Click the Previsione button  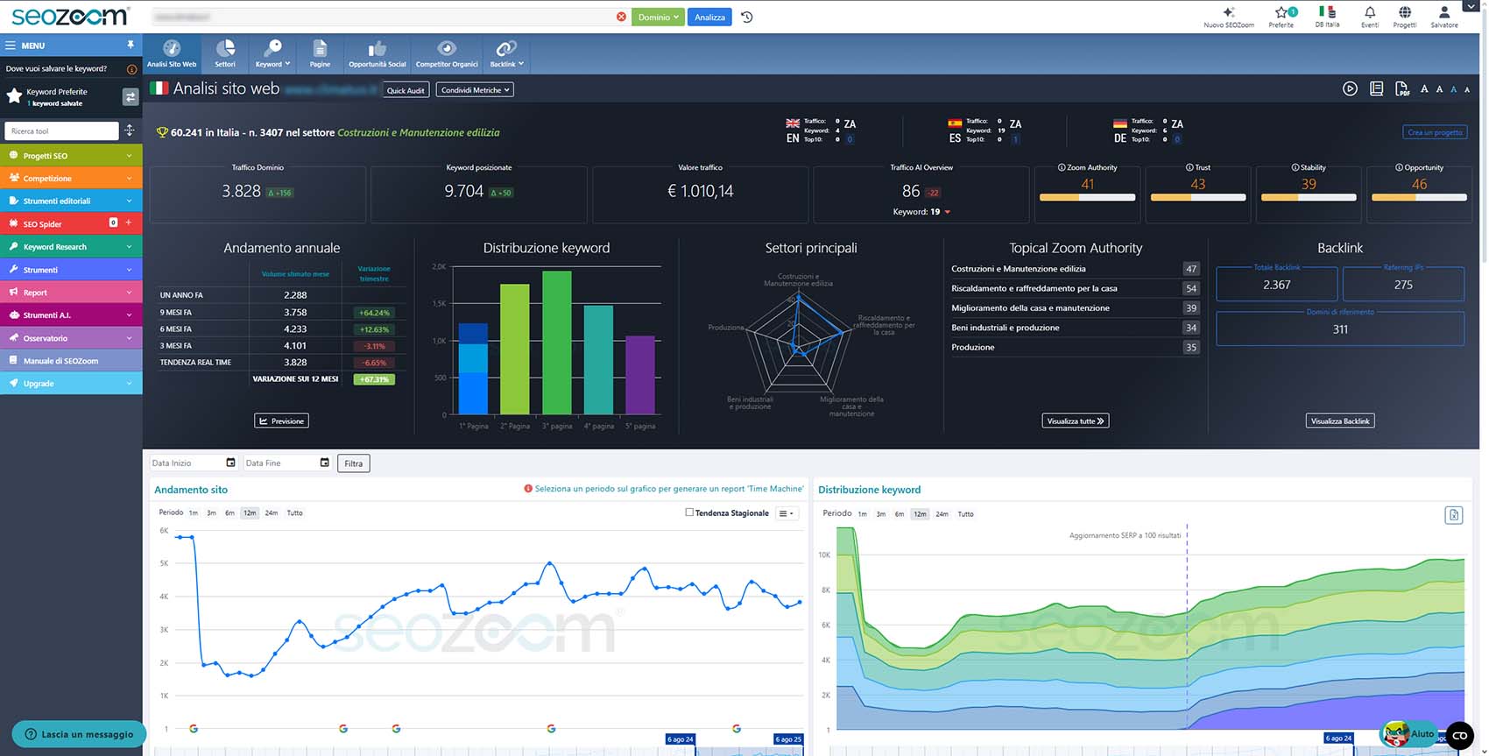coord(281,421)
